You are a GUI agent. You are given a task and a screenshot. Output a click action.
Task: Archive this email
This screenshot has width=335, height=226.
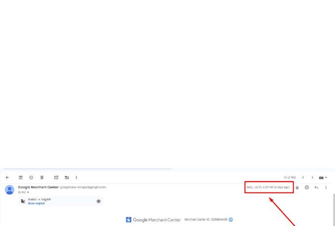(x=21, y=178)
